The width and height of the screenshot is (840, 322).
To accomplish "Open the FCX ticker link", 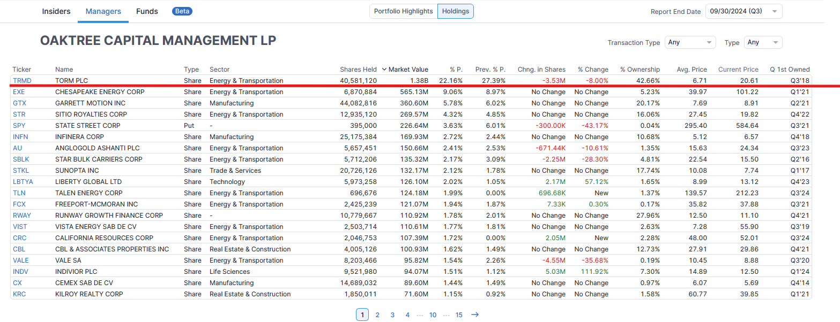I will coord(19,204).
